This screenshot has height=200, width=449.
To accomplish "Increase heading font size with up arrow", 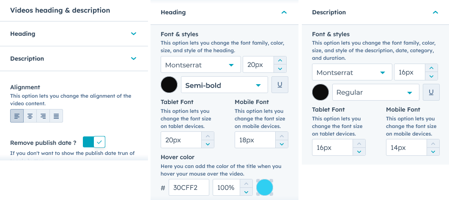I will [280, 61].
